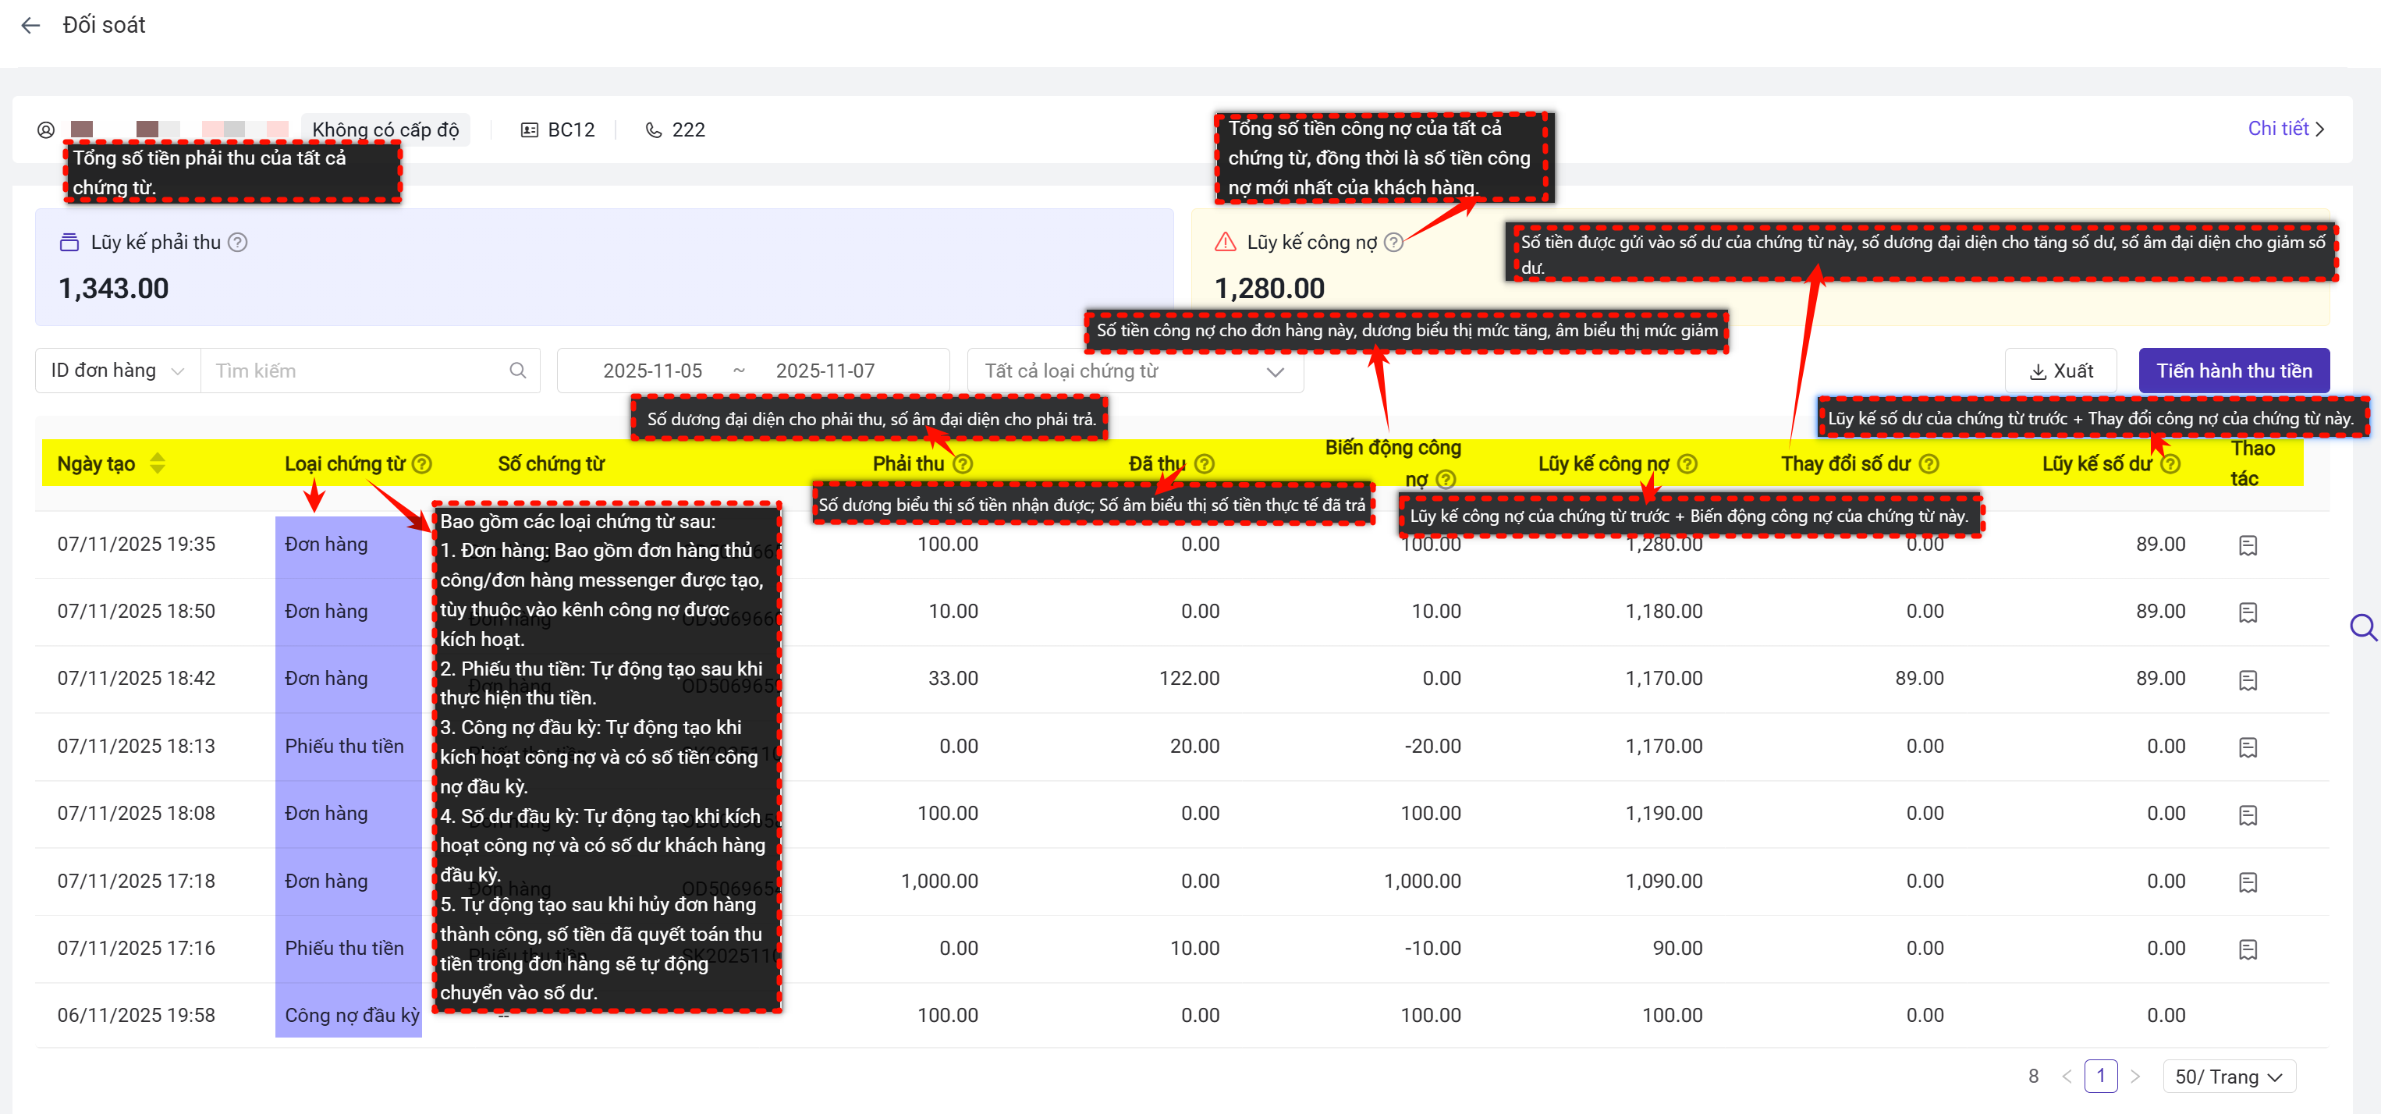The image size is (2381, 1114).
Task: Click help icon next to Phải thu header
Action: (963, 464)
